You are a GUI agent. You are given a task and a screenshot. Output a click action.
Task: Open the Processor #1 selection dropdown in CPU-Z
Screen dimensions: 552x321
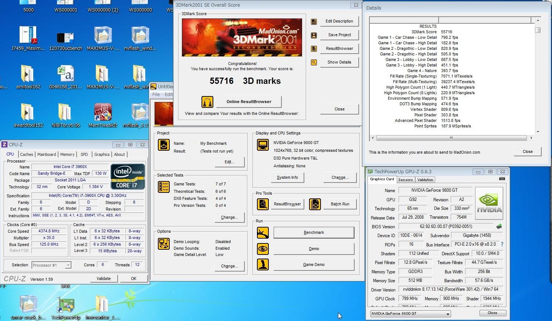pos(51,265)
